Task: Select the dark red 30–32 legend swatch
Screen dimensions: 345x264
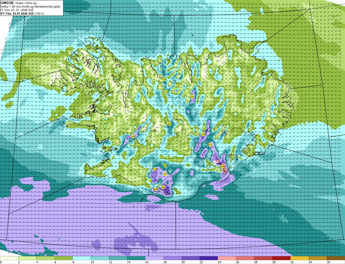Action: tap(281, 258)
